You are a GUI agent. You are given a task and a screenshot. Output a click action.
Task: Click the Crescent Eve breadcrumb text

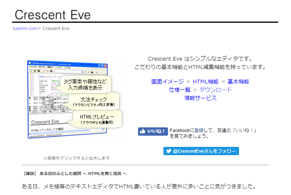pyautogui.click(x=56, y=28)
